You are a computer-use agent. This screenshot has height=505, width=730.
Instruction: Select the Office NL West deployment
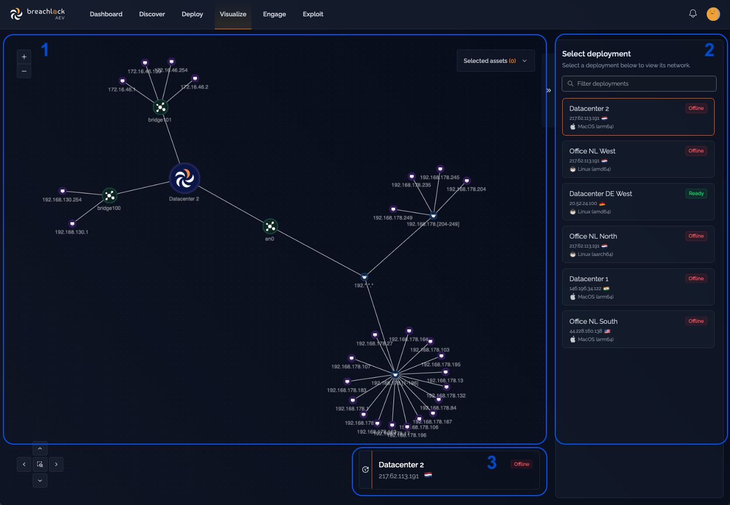(x=638, y=159)
